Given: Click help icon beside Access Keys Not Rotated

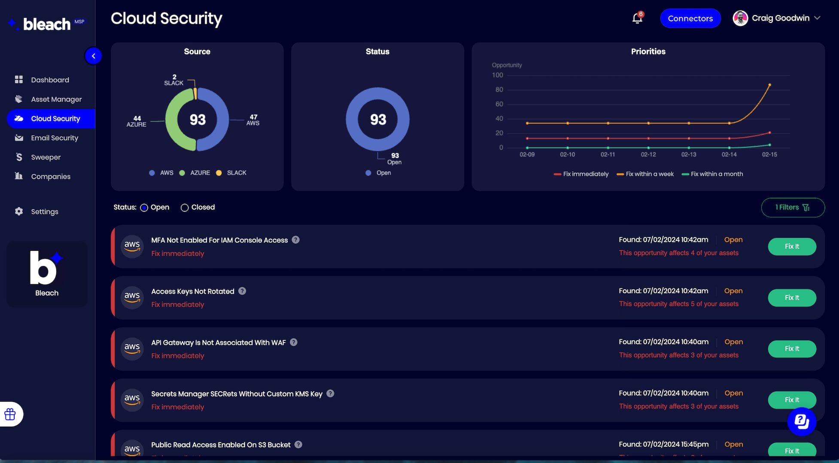Looking at the screenshot, I should click(242, 291).
